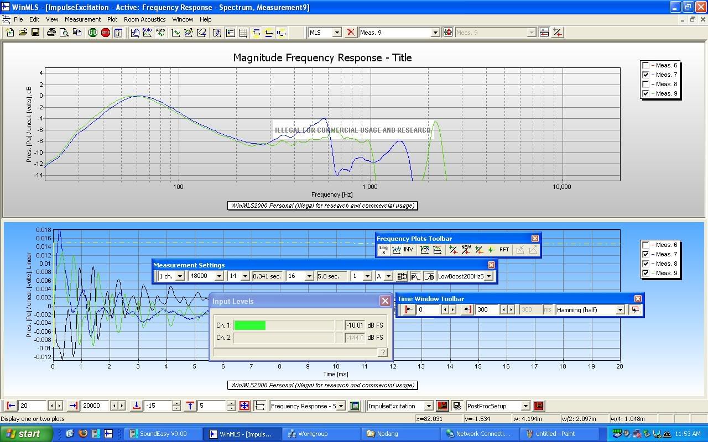
Task: Click the window end marker icon
Action: (x=467, y=310)
